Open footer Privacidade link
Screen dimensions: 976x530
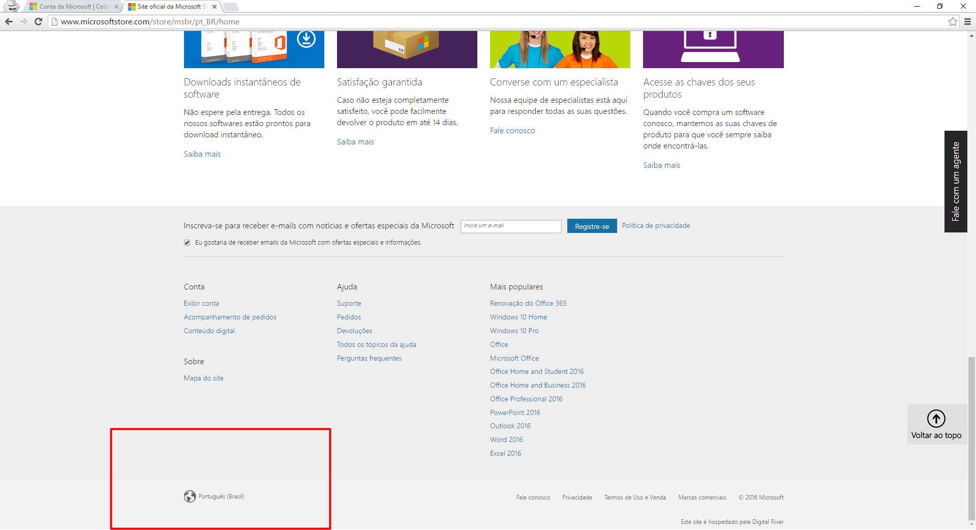(x=577, y=497)
